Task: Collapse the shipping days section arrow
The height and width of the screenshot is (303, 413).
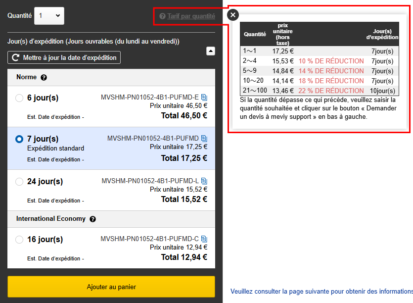Action: [210, 50]
